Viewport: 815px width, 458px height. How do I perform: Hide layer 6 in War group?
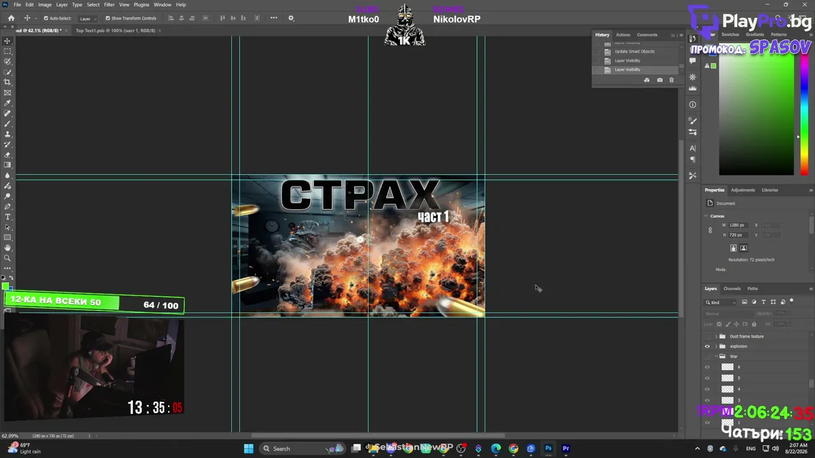tap(707, 368)
